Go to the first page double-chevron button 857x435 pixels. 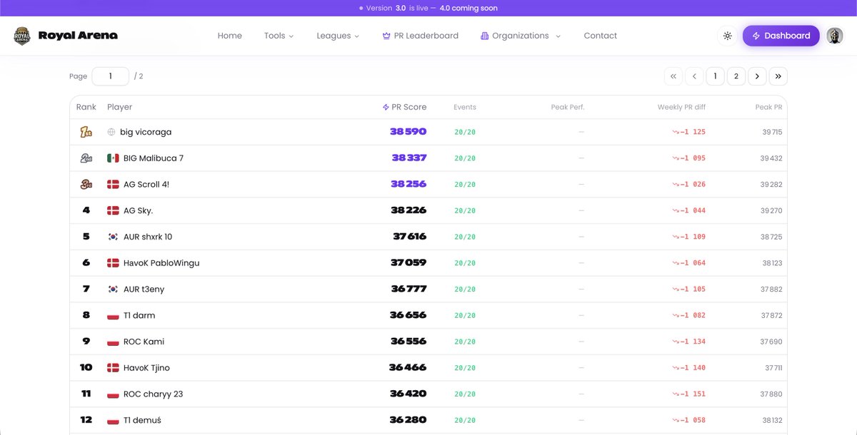coord(673,76)
